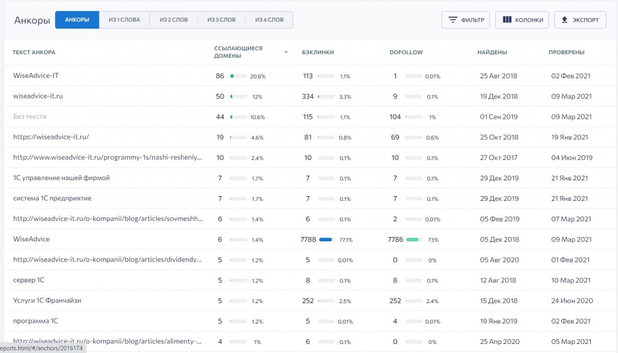
Task: Click the Найдены column header
Action: pos(492,52)
